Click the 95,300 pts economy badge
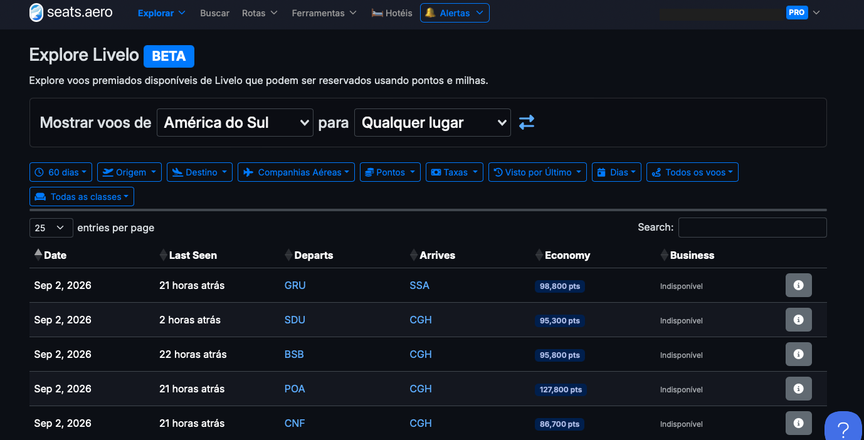 (x=560, y=320)
